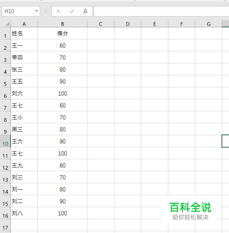Click the name cell 张三
Image resolution: width=229 pixels, height=233 pixels.
click(24, 69)
